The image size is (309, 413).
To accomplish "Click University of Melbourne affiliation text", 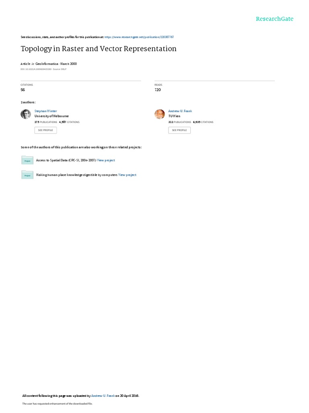I will (51, 116).
